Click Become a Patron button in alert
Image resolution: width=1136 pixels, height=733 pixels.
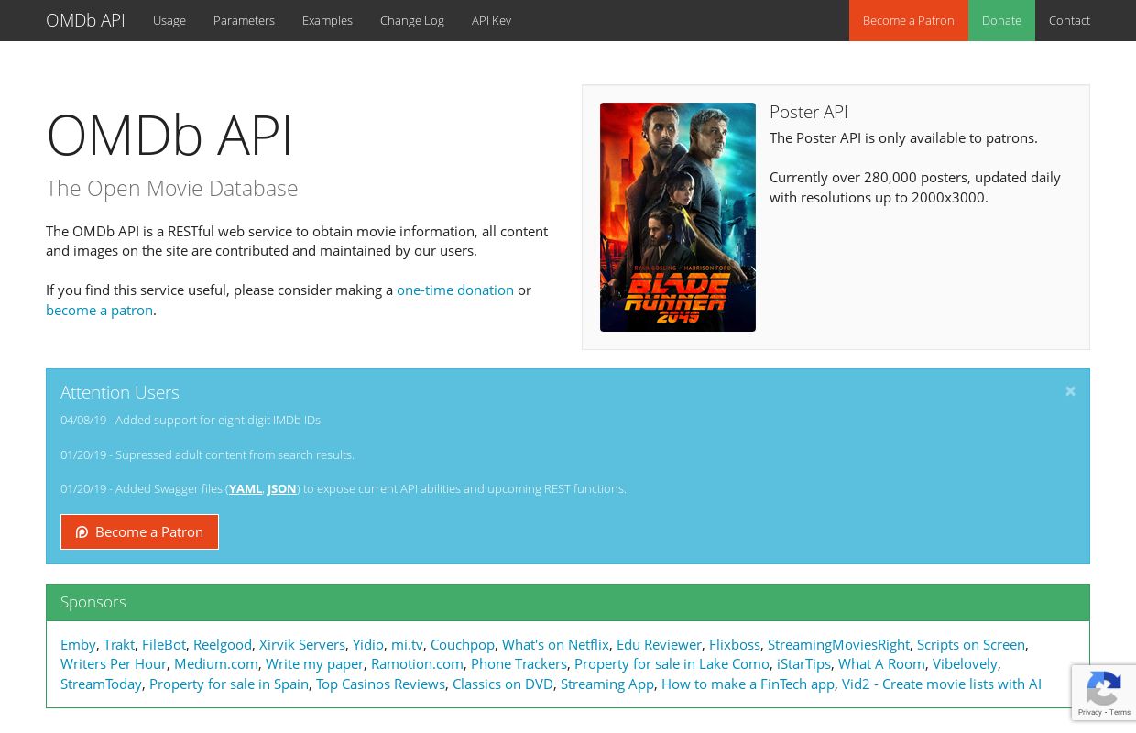[139, 531]
